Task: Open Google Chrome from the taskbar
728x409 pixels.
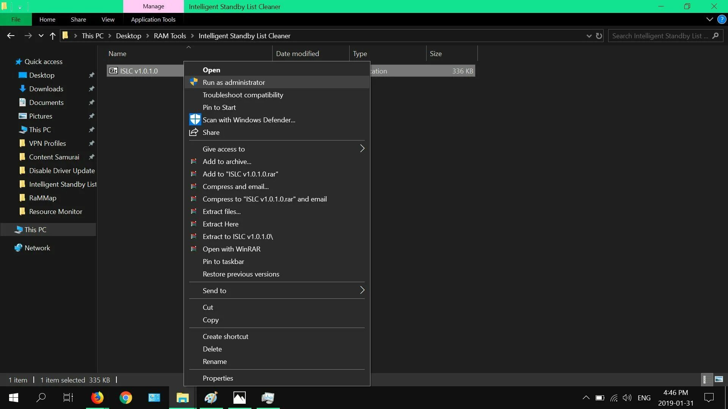Action: pyautogui.click(x=126, y=398)
